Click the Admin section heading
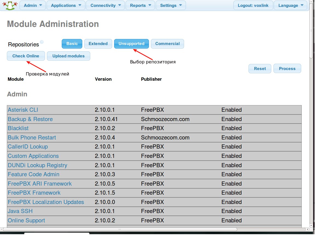This screenshot has height=235, width=316. click(x=17, y=94)
